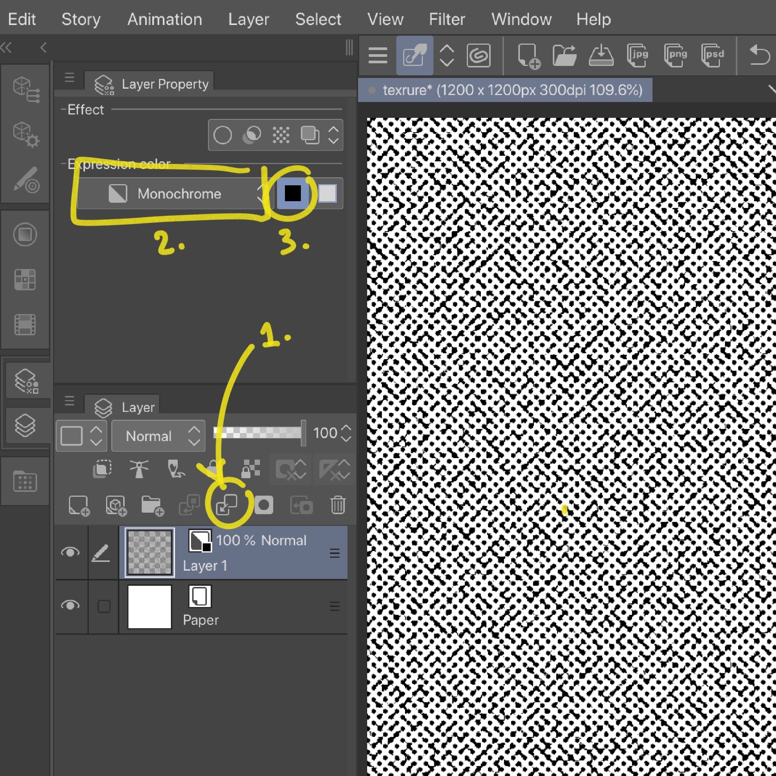Click the Layer 1 thumbnail

(149, 552)
